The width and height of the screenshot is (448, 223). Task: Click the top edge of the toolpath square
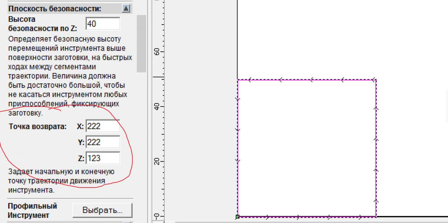click(x=306, y=80)
